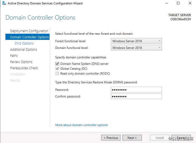Click the CDECWinDC01 target server name

click(181, 19)
